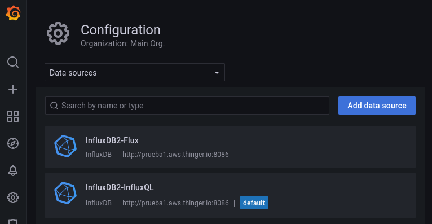Click the large Configuration gear header icon

pos(58,33)
